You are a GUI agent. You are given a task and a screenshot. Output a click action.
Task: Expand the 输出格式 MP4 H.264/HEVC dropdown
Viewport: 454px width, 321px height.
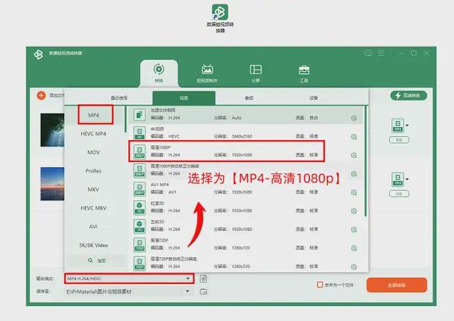188,278
